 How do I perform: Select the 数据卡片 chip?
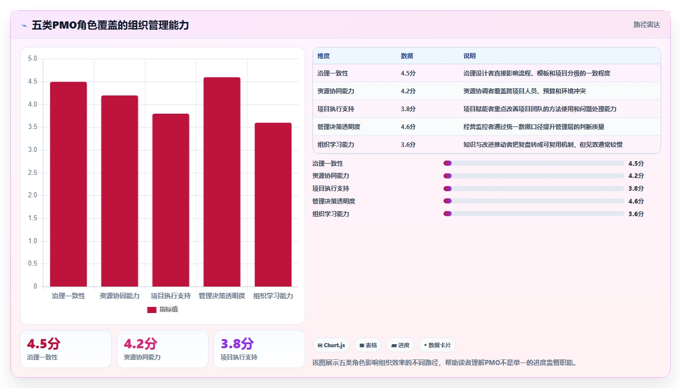(x=437, y=345)
